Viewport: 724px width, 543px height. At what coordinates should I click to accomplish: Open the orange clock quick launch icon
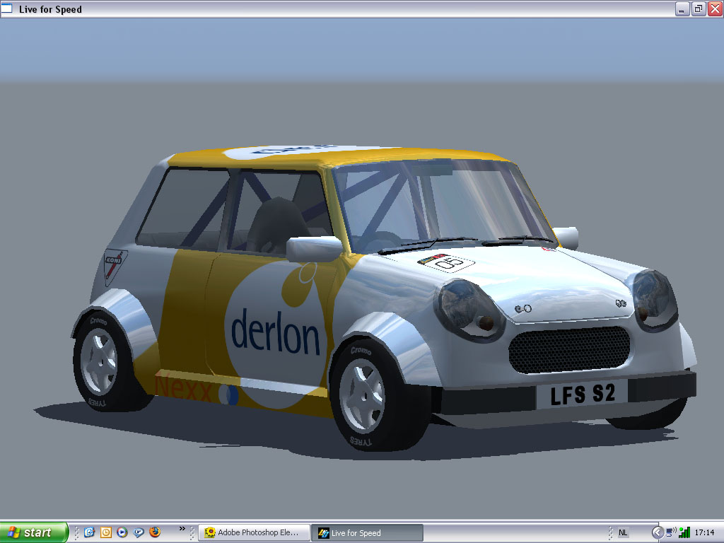click(106, 532)
